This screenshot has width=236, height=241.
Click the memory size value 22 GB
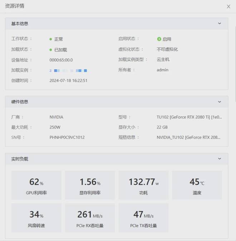point(162,127)
